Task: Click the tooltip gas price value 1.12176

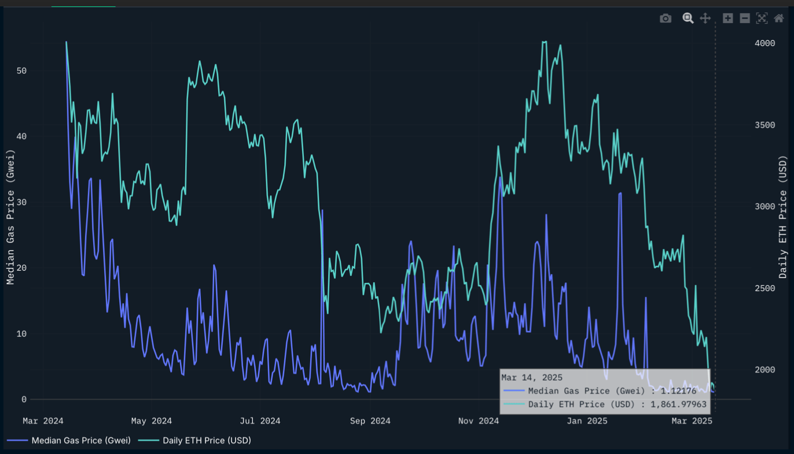Action: click(678, 391)
